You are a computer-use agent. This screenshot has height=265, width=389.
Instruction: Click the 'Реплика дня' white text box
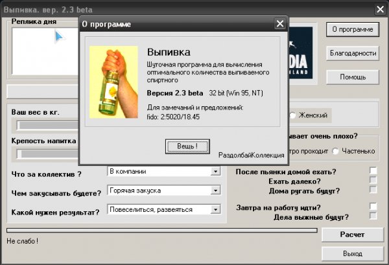tap(45, 51)
